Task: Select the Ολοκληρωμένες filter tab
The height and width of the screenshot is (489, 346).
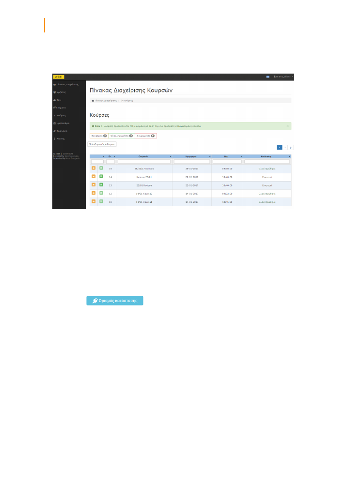Action: click(122, 136)
